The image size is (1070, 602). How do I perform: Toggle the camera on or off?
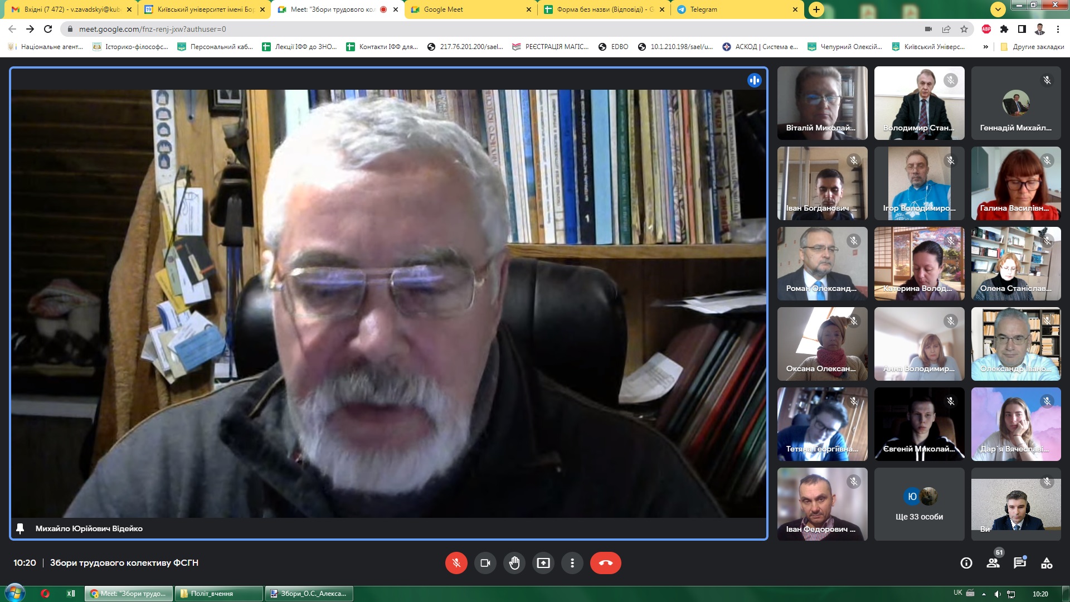coord(485,563)
